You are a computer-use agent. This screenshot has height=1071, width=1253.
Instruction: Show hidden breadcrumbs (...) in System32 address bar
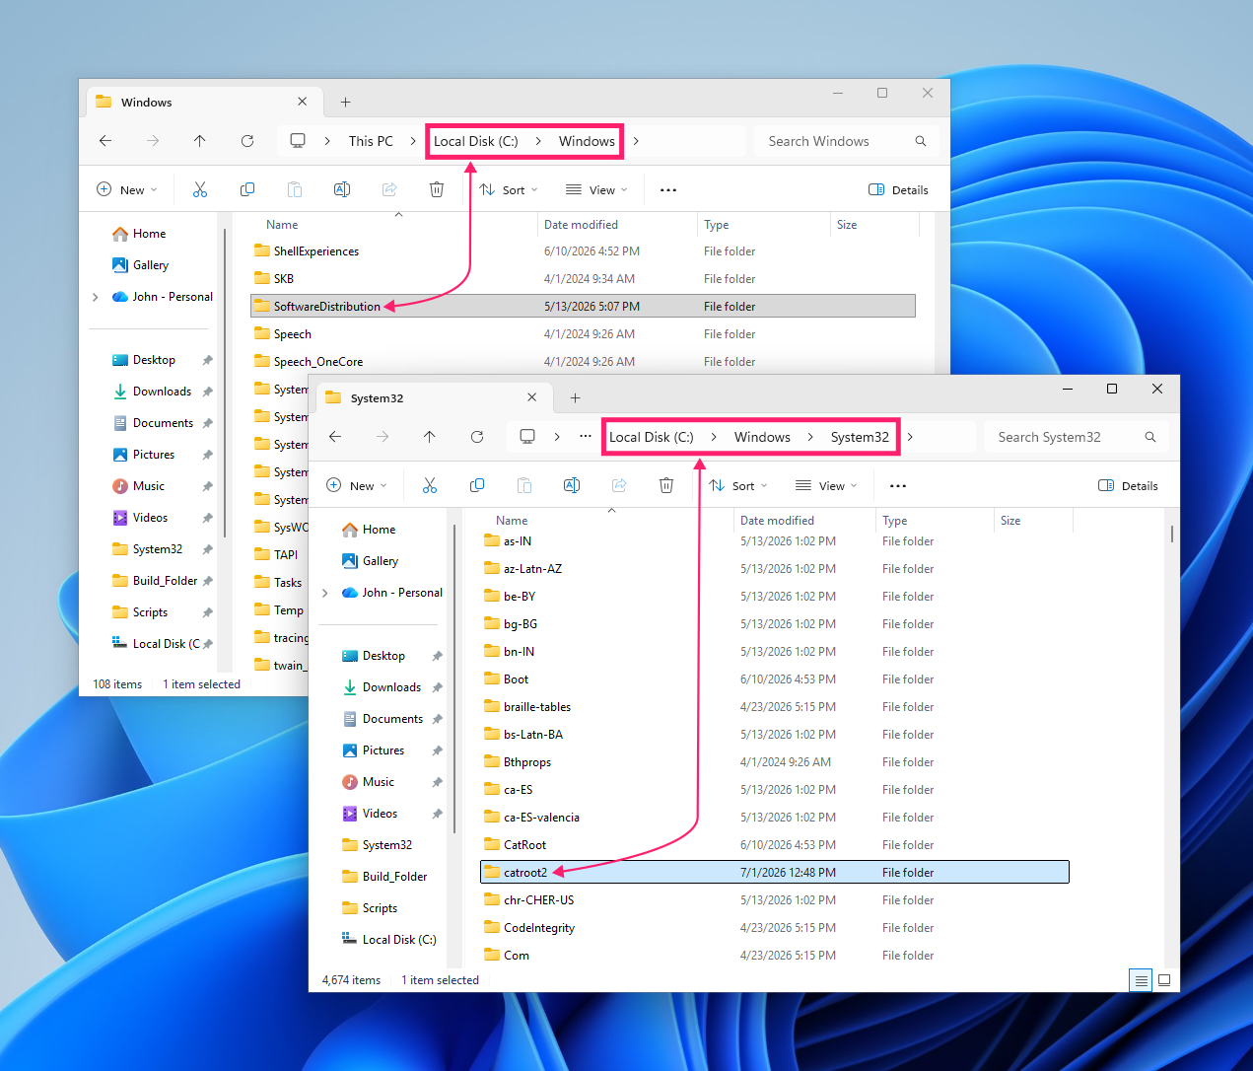point(586,436)
